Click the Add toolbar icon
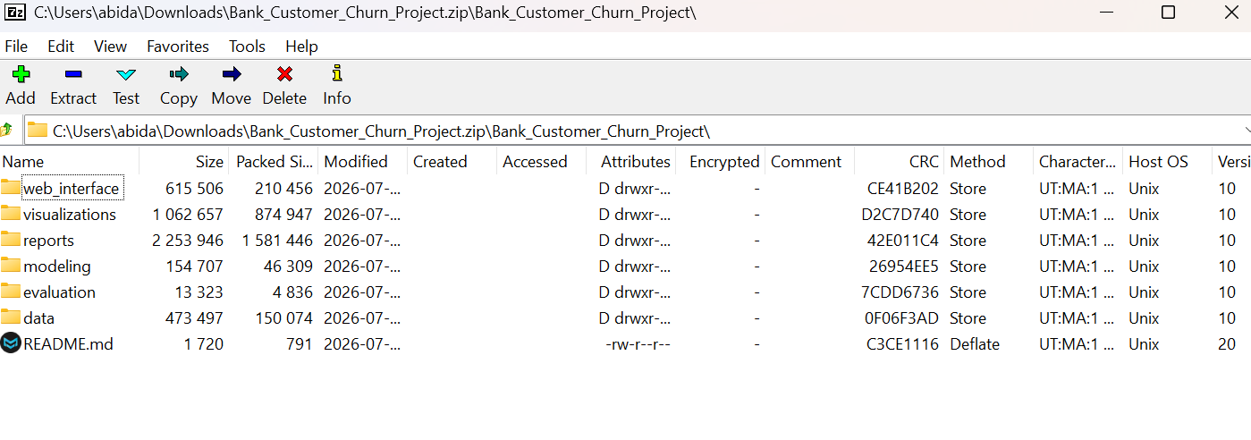The image size is (1251, 440). [x=21, y=74]
